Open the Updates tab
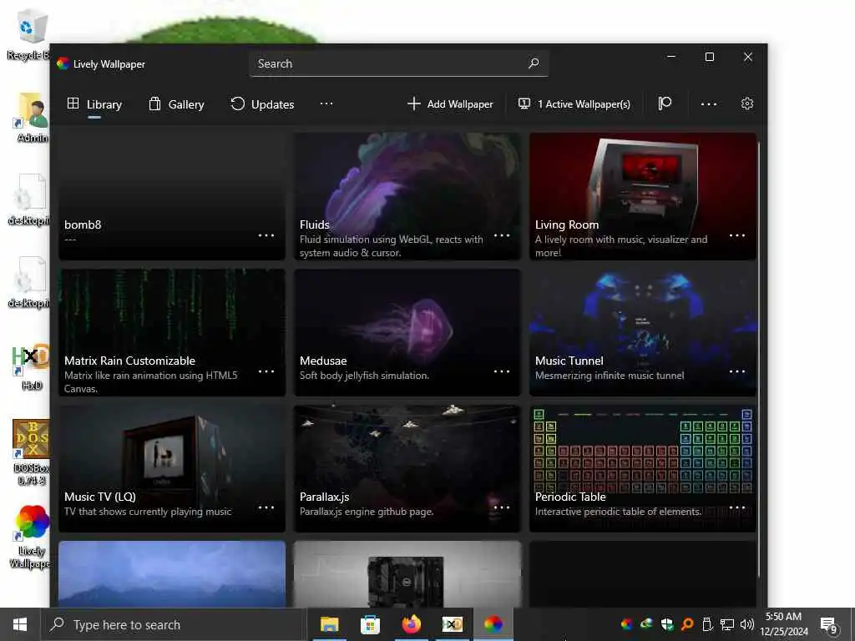This screenshot has width=855, height=641. tap(262, 104)
